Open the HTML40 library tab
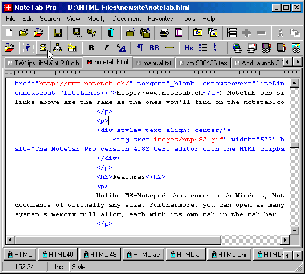The width and height of the screenshot is (305, 274). (x=58, y=254)
